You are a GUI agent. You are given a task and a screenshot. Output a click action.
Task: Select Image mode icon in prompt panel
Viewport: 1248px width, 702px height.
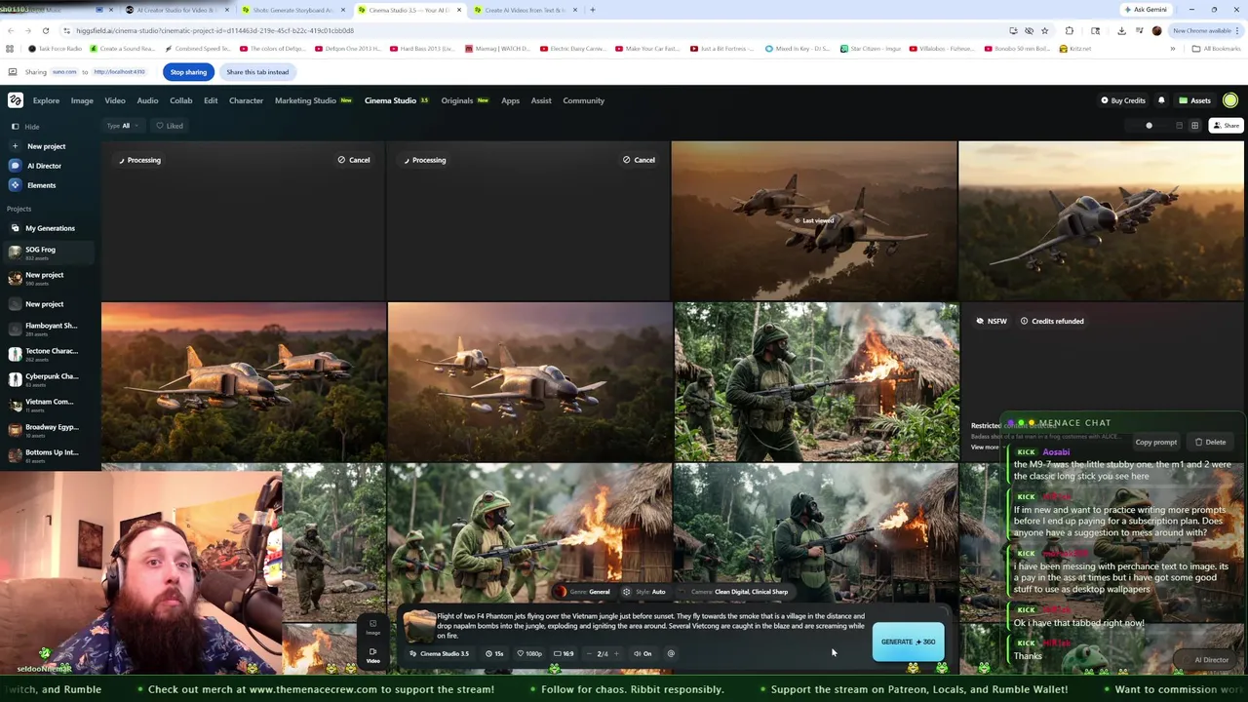click(372, 627)
